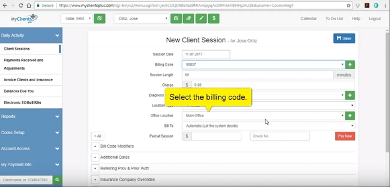The height and width of the screenshot is (187, 390).
Task: Open the Bill To dropdown
Action: [x=268, y=126]
